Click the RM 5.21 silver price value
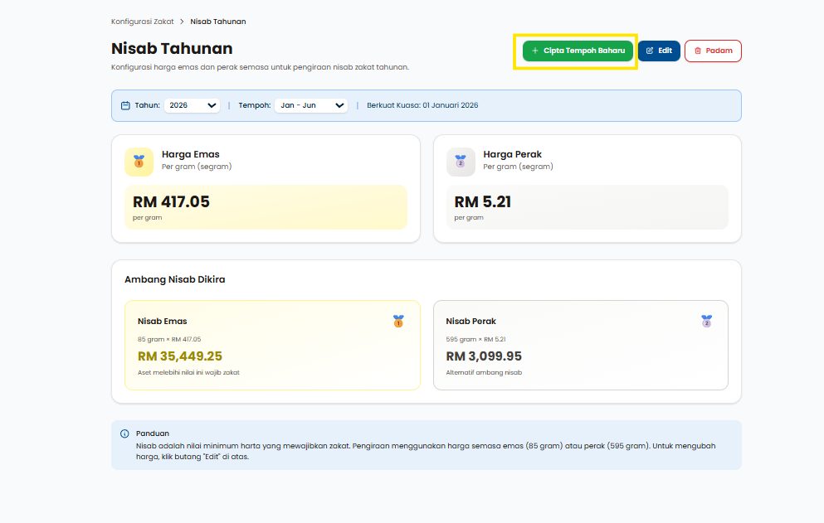824x523 pixels. (x=481, y=201)
